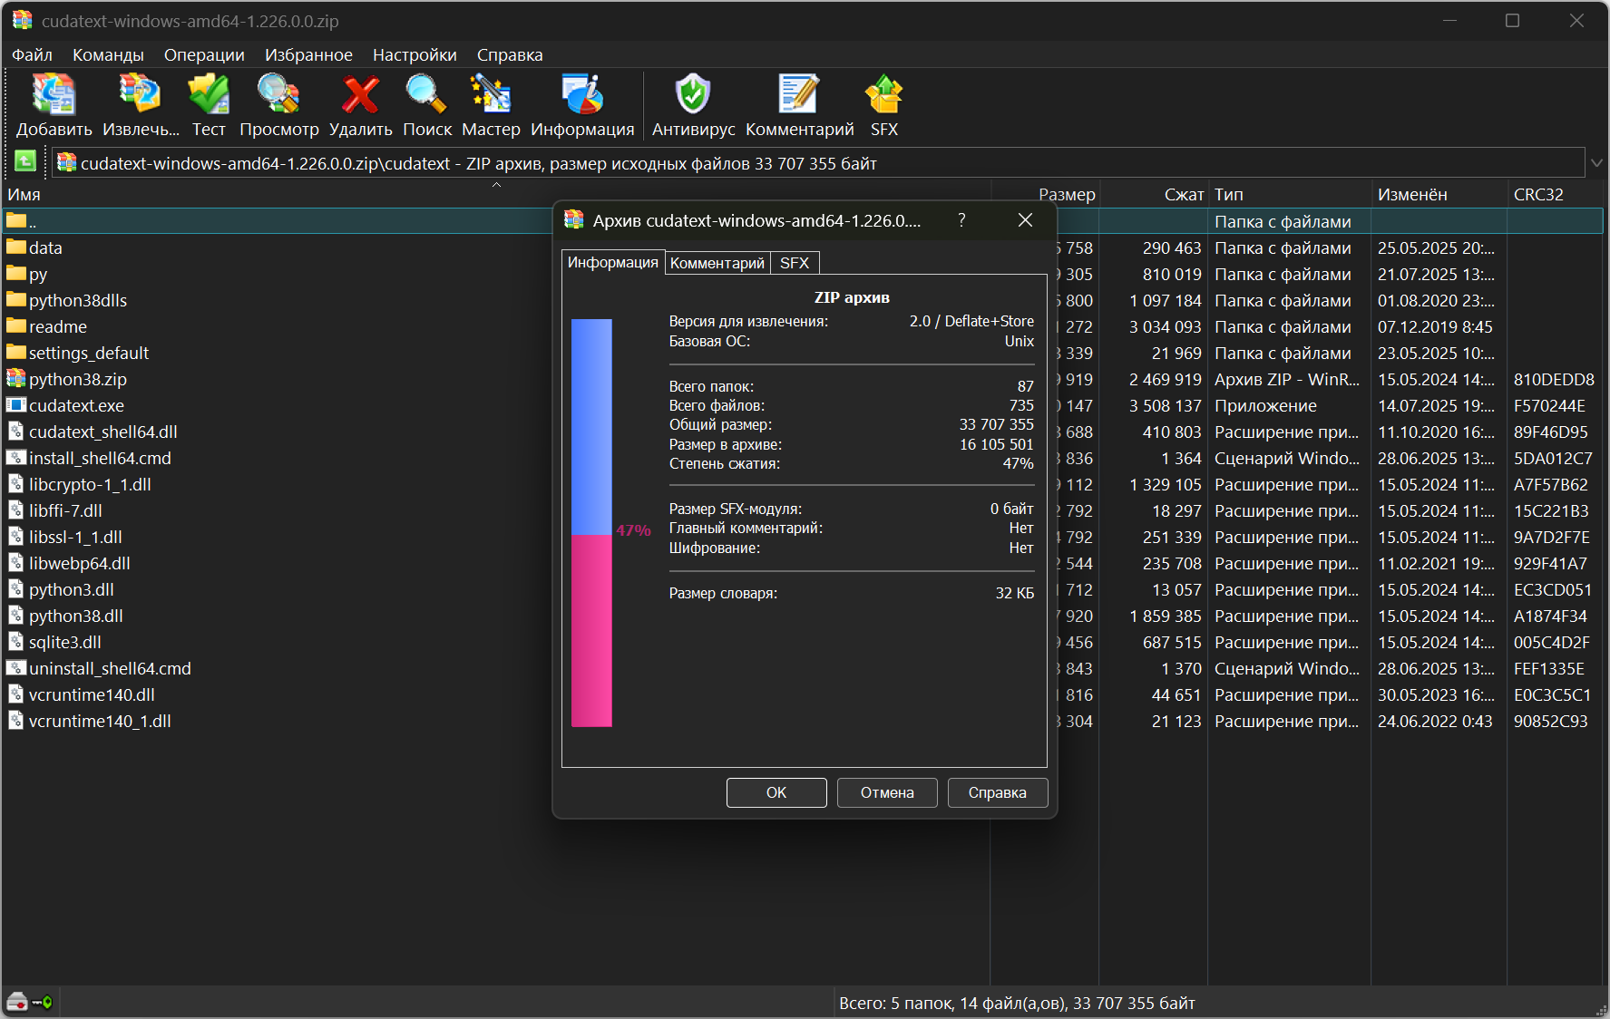Screen dimensions: 1610x1019
Task: Expand the address bar path dropdown
Action: (1596, 163)
